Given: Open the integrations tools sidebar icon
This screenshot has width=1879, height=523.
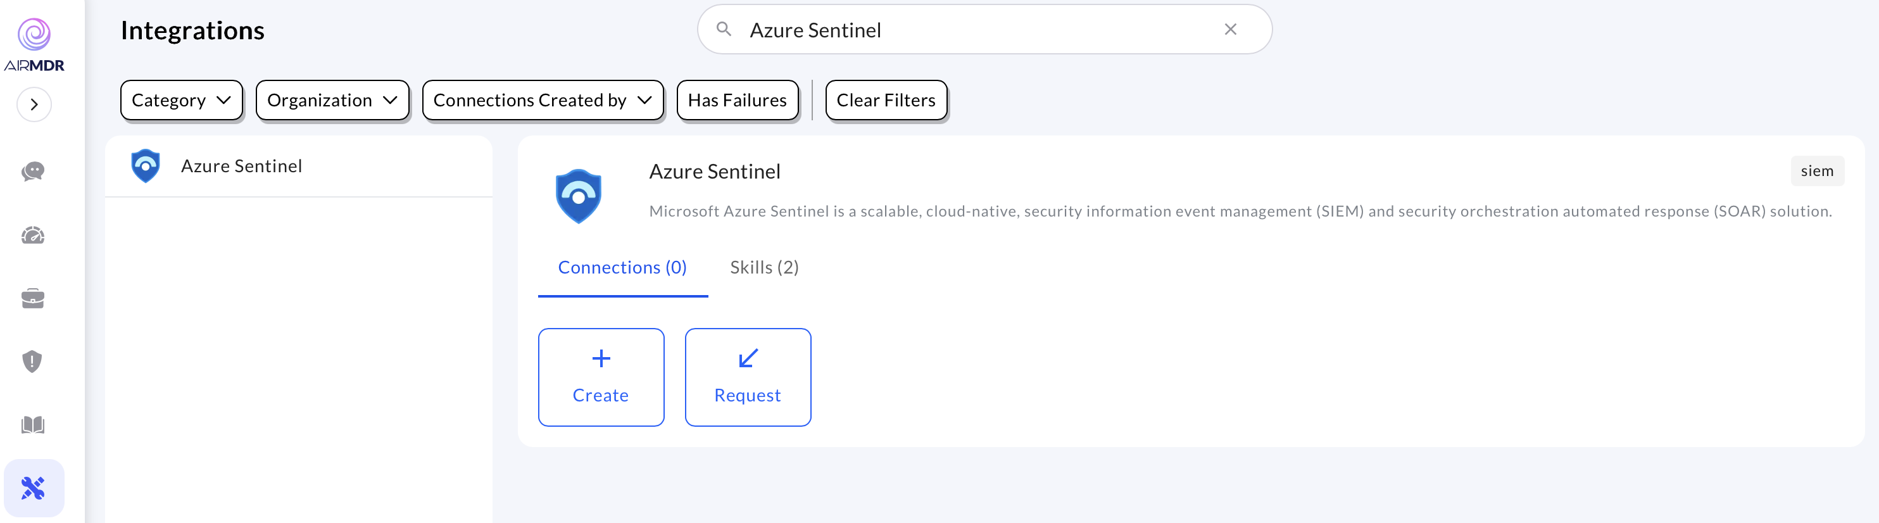Looking at the screenshot, I should click(x=33, y=488).
